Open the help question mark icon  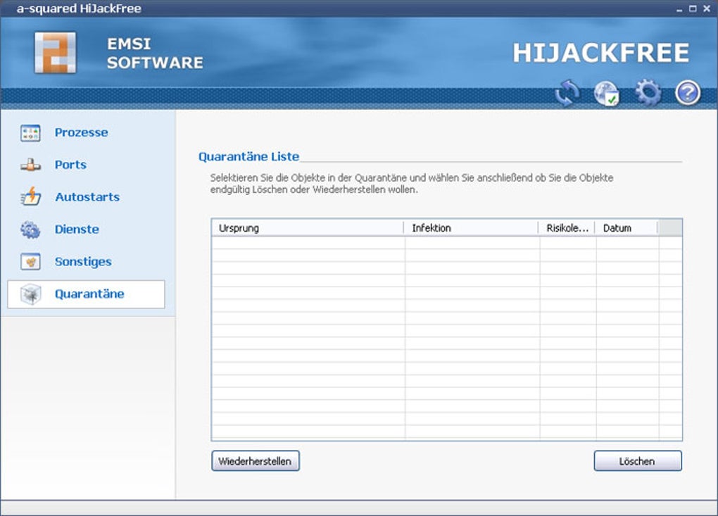688,93
